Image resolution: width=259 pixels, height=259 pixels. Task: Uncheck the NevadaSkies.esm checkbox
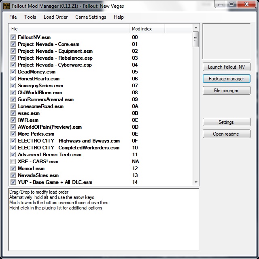(x=13, y=175)
